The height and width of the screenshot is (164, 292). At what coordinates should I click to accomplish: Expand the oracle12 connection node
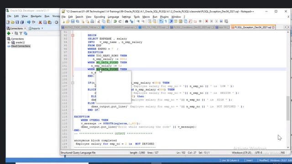click(9, 42)
